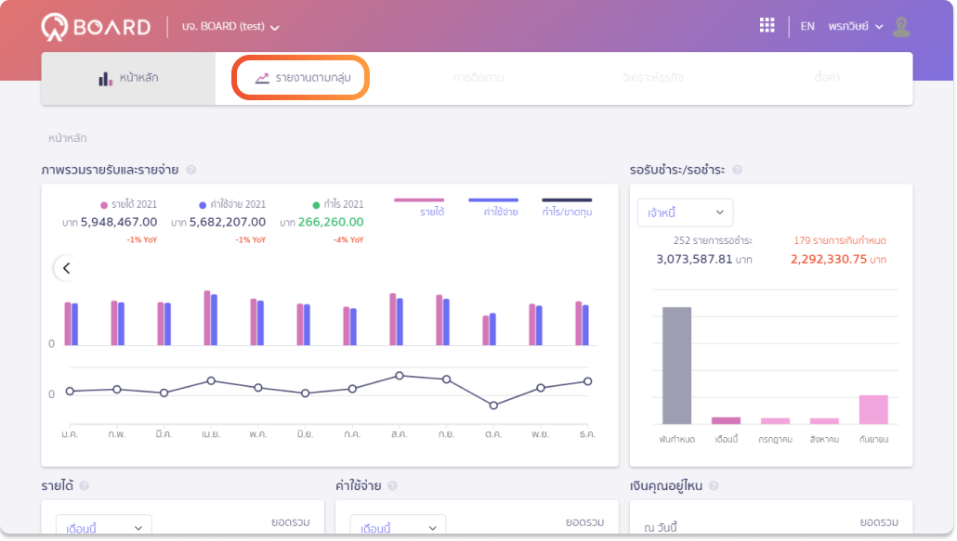
Task: Click the พ้นกำหนด gray bar
Action: pyautogui.click(x=676, y=366)
